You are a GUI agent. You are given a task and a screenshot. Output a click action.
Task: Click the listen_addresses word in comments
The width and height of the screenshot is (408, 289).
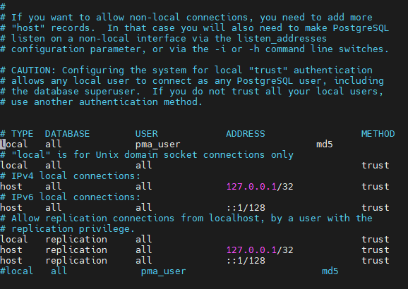point(282,39)
